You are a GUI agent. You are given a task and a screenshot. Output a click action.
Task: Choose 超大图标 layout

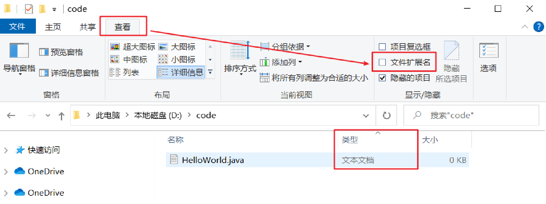tap(133, 47)
